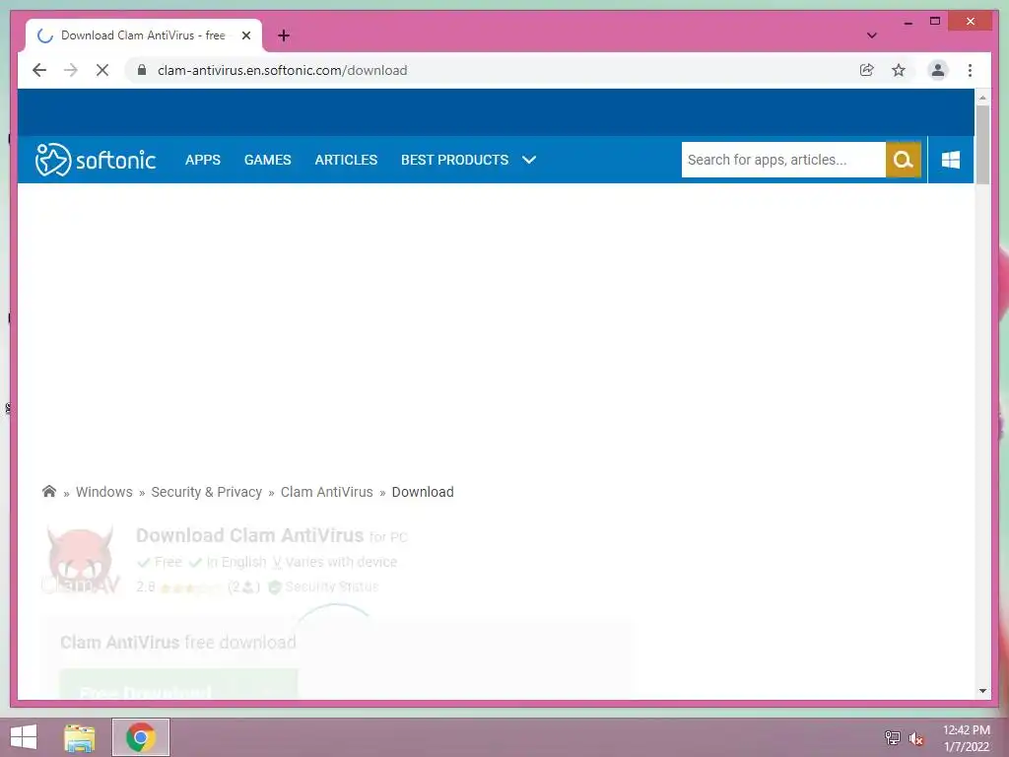Viewport: 1009px width, 757px height.
Task: Bookmark this tab with star icon
Action: point(899,70)
